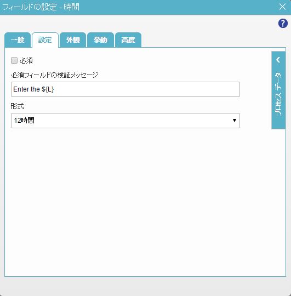Select the 12時間 value text
The image size is (291, 296).
click(24, 121)
